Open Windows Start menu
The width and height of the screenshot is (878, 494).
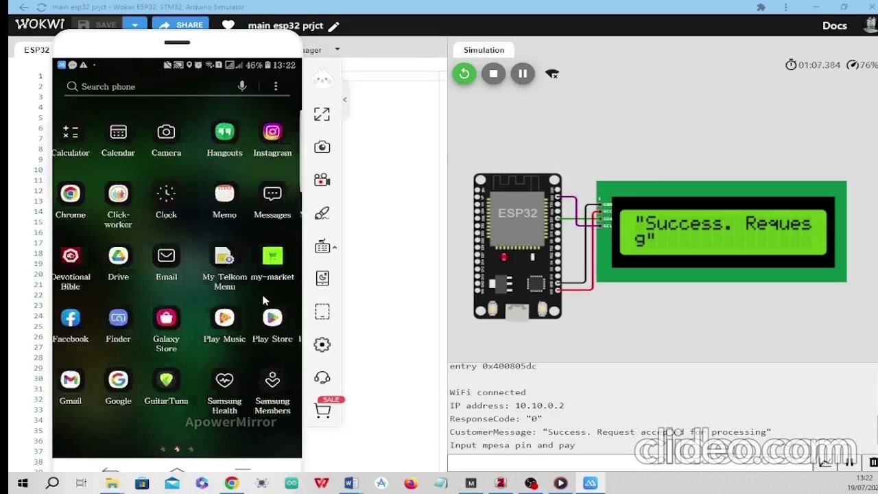pos(23,483)
